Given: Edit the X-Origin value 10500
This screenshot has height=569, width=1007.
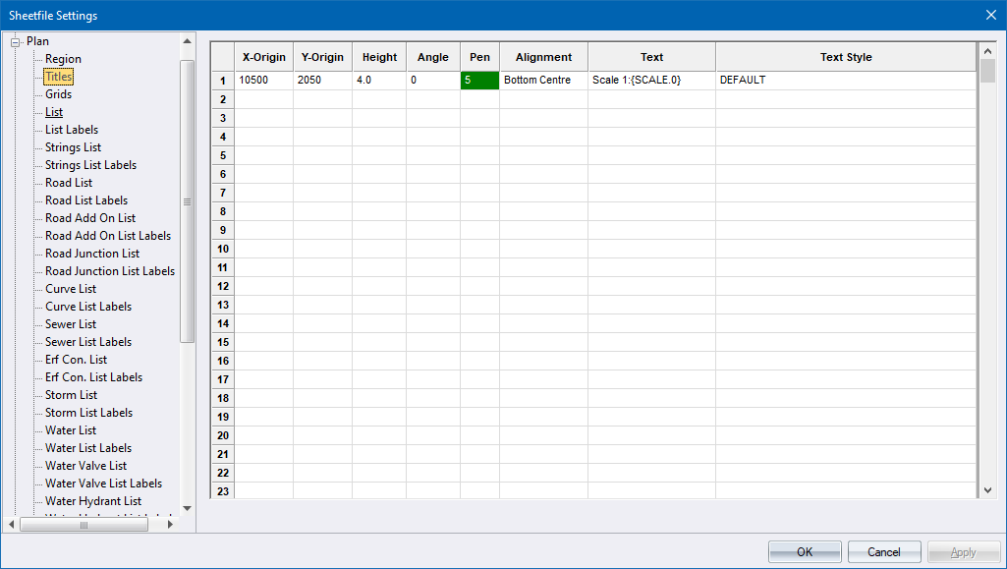Looking at the screenshot, I should (263, 81).
